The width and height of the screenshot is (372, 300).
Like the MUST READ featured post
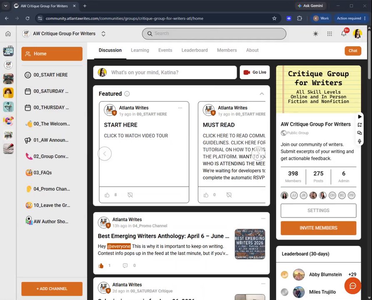206,195
